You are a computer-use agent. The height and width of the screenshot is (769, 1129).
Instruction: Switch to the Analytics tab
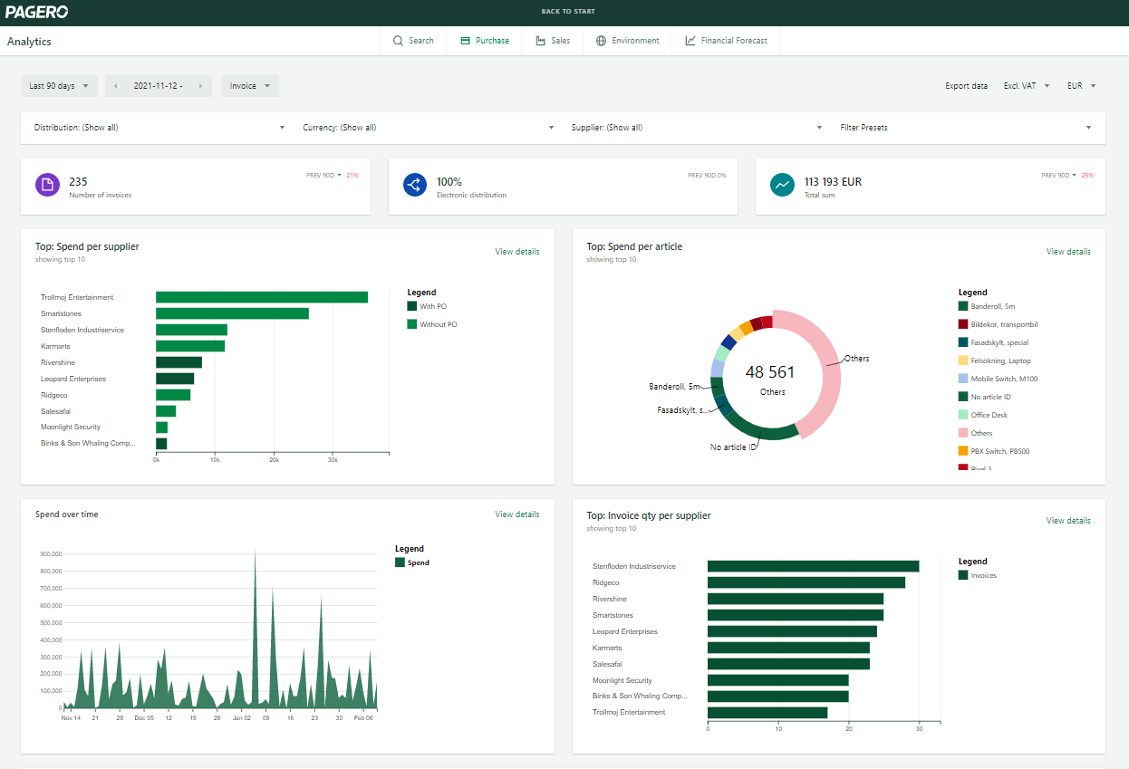29,41
